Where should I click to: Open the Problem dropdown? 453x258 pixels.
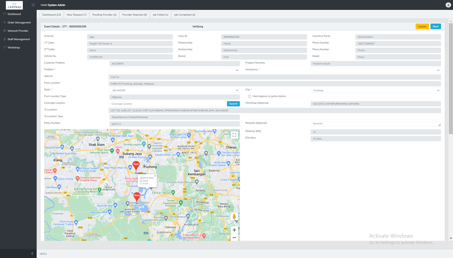coord(174,70)
